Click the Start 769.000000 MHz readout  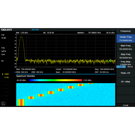tap(26, 69)
